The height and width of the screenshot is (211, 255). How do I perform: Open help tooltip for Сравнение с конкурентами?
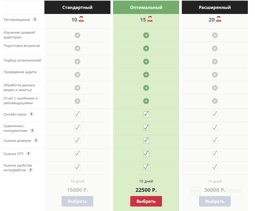32,131
